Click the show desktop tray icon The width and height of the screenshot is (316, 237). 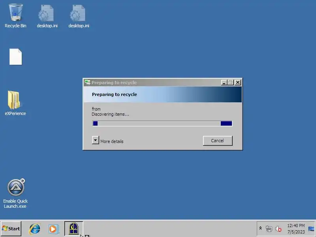[311, 229]
